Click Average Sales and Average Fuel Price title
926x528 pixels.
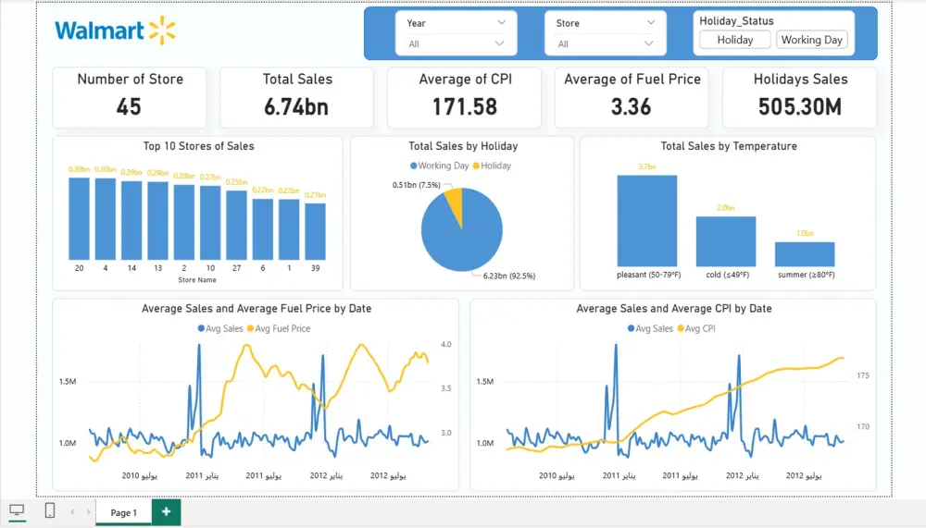[x=257, y=309]
